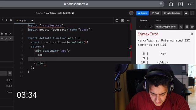
Task: Switch to the Tests tab
Action: 159,20
